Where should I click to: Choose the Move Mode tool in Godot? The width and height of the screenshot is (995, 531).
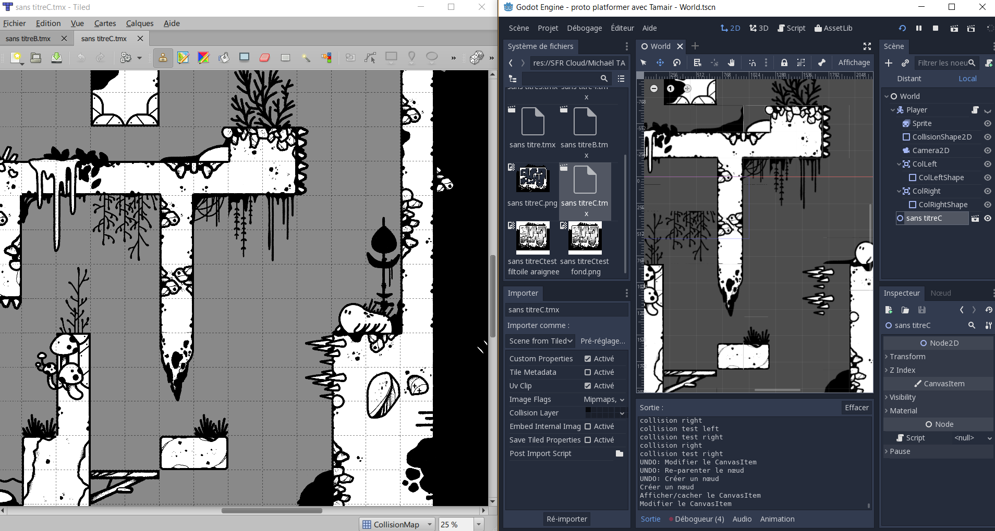pos(660,62)
